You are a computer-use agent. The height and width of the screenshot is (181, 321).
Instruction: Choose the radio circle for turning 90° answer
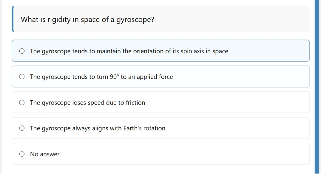22,77
